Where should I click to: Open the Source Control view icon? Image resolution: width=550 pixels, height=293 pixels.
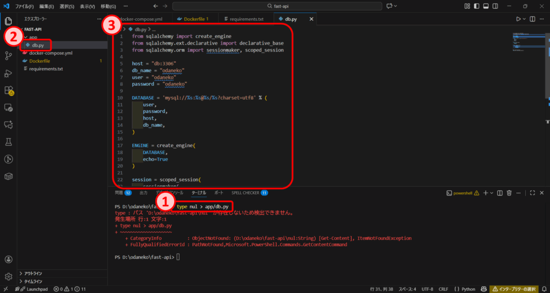[x=9, y=56]
